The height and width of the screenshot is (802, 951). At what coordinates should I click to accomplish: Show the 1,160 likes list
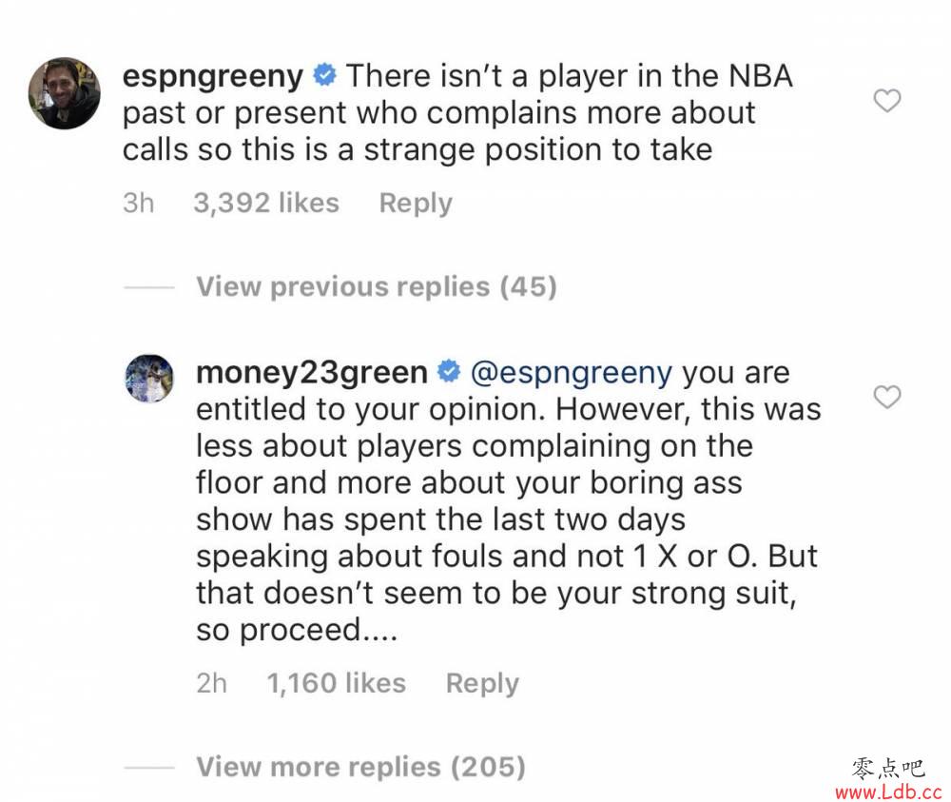(x=336, y=684)
